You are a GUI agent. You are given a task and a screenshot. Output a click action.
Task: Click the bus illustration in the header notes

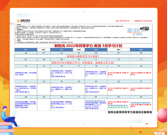coord(145,29)
